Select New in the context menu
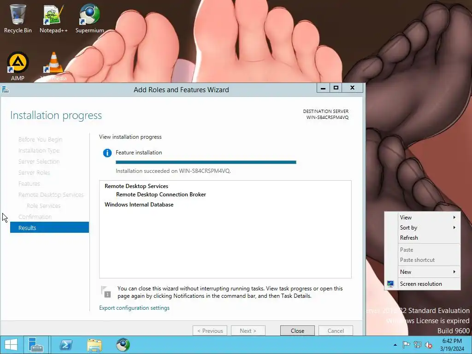 click(422, 272)
